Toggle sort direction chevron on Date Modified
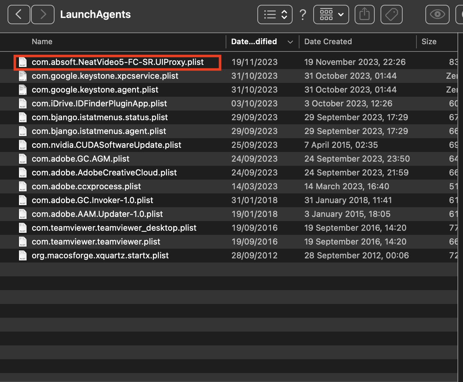463x382 pixels. click(x=290, y=42)
